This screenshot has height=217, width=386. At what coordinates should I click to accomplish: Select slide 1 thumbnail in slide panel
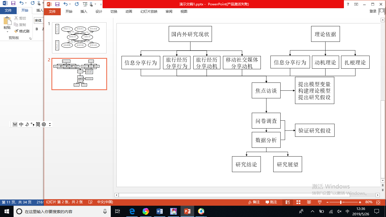pos(79,38)
